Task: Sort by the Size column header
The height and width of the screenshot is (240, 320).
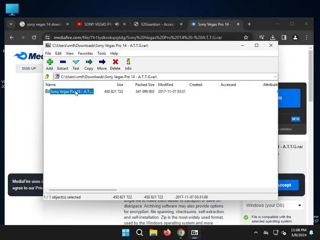Action: (x=109, y=84)
